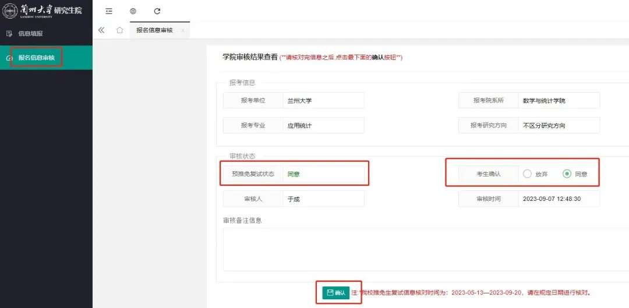Open 报名信息审核 in the sidebar
Image resolution: width=629 pixels, height=308 pixels.
point(37,58)
